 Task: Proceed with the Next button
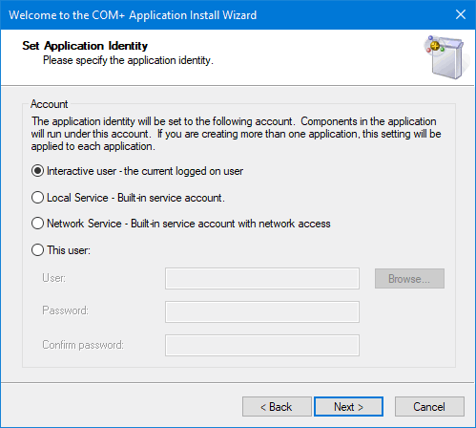[x=348, y=407]
